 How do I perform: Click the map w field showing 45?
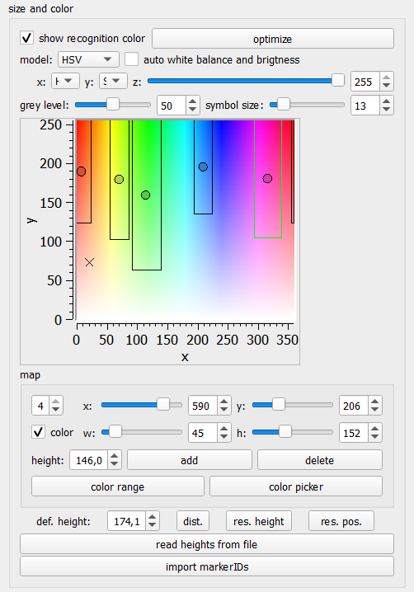[203, 433]
